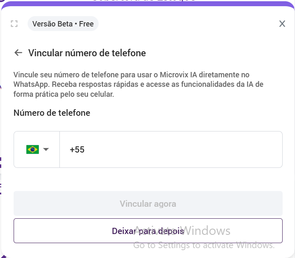Image resolution: width=295 pixels, height=258 pixels.
Task: Close the Microvix IA panel
Action: pos(282,24)
